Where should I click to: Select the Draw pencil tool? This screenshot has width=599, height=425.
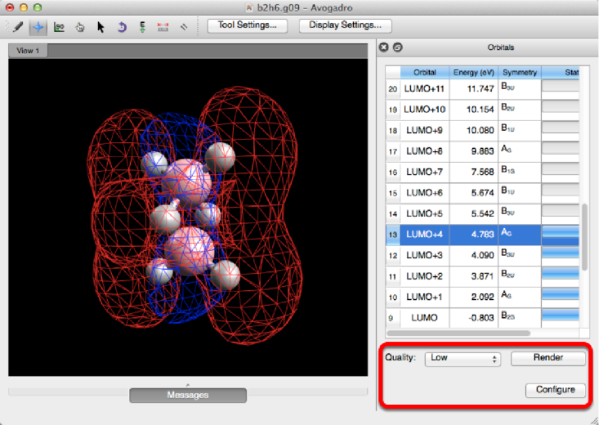[x=17, y=27]
